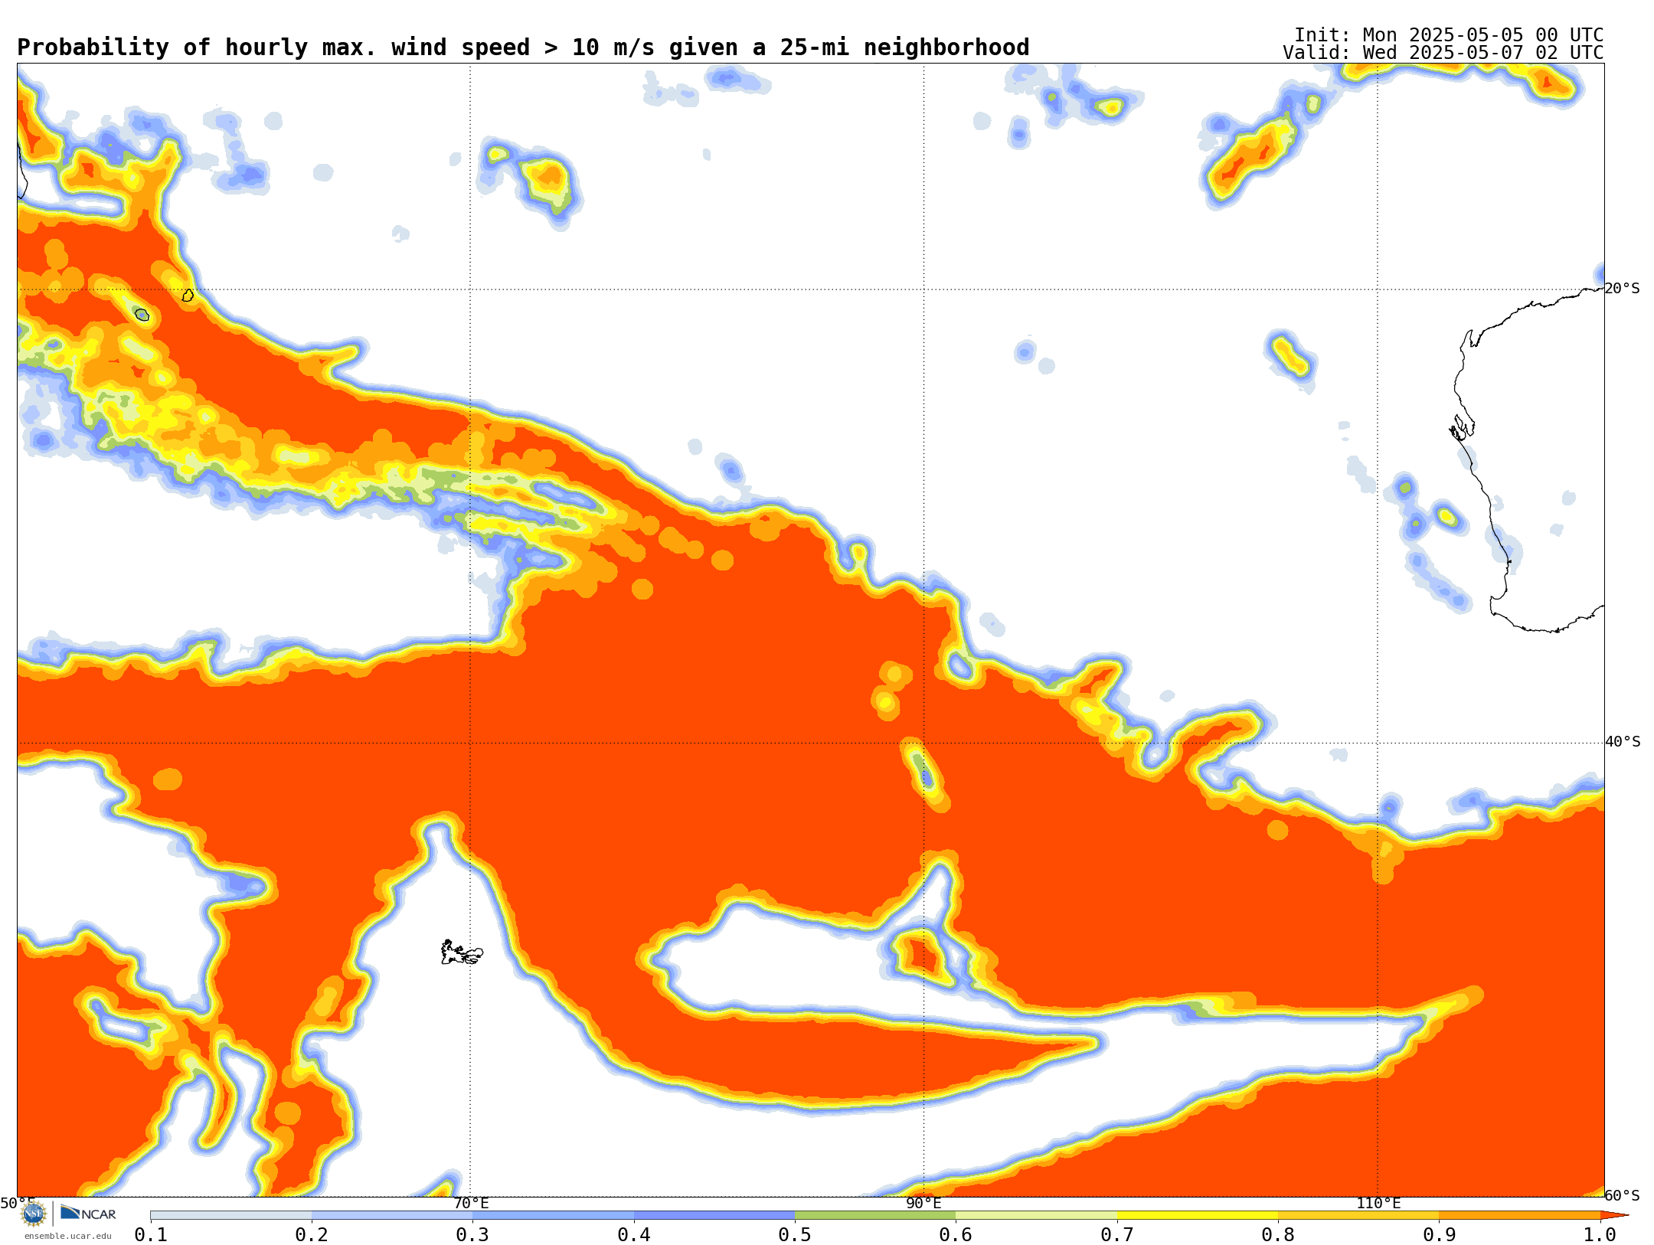This screenshot has width=1654, height=1245.
Task: Click the 0.5 to 0.6 green colorbar segment
Action: (875, 1215)
